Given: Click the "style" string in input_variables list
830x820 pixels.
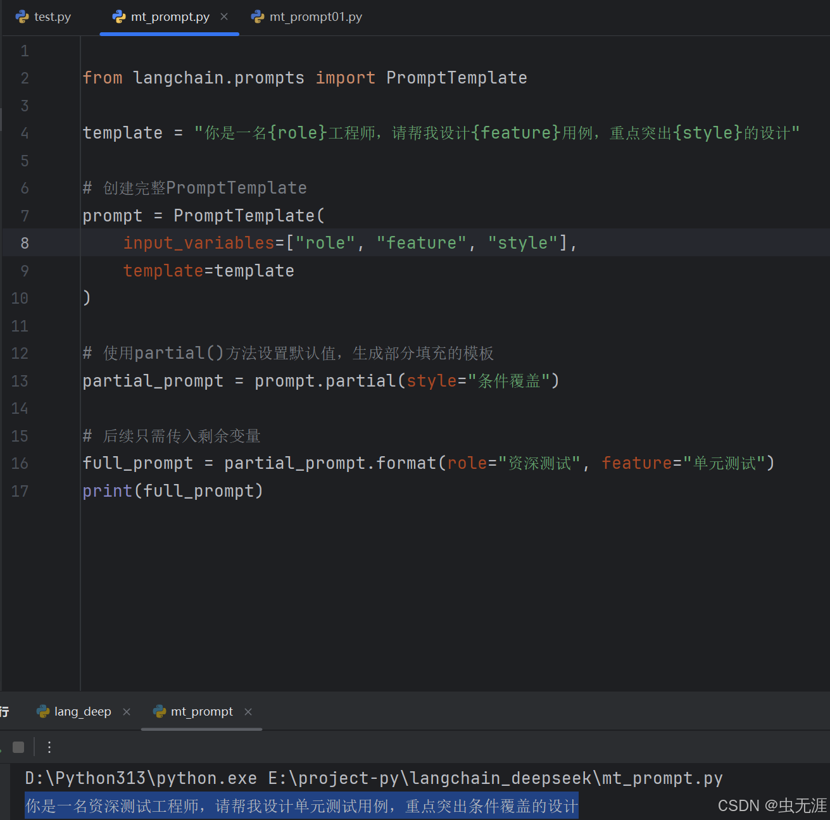Looking at the screenshot, I should [523, 243].
